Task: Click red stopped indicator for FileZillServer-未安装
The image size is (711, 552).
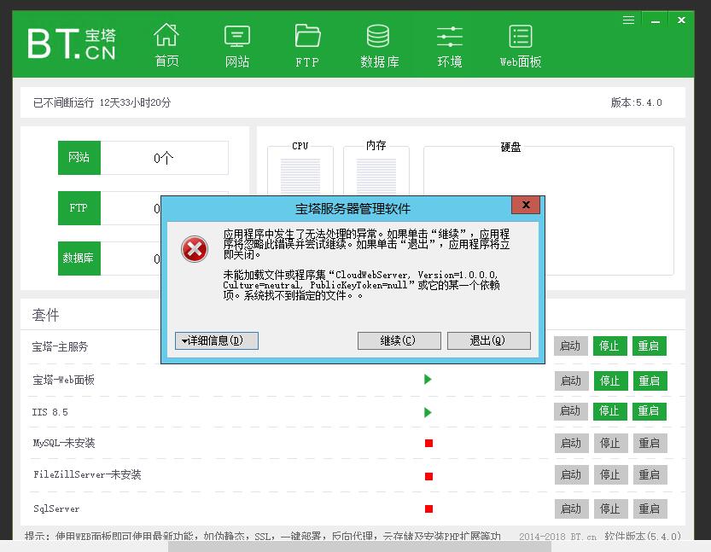Action: pyautogui.click(x=429, y=476)
